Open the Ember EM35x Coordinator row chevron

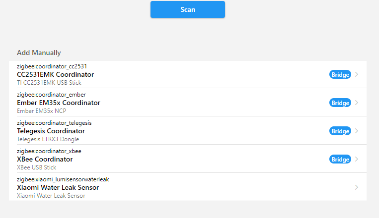[x=357, y=103]
